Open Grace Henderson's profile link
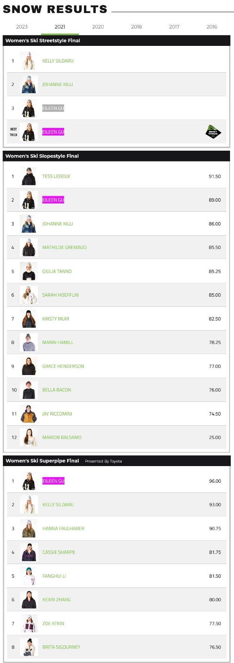 63,366
